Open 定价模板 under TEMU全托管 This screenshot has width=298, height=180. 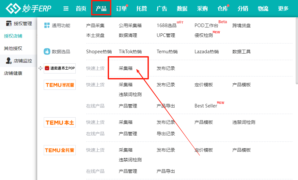[x=204, y=150]
